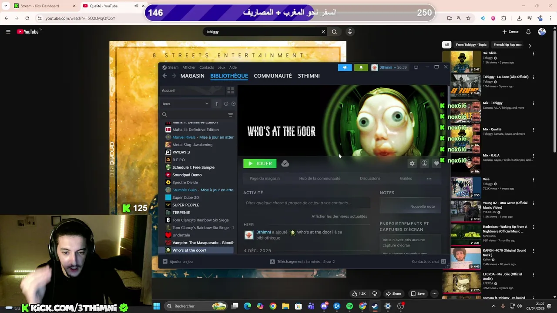Open Steam notifications bell
The height and width of the screenshot is (313, 557).
pos(361,67)
